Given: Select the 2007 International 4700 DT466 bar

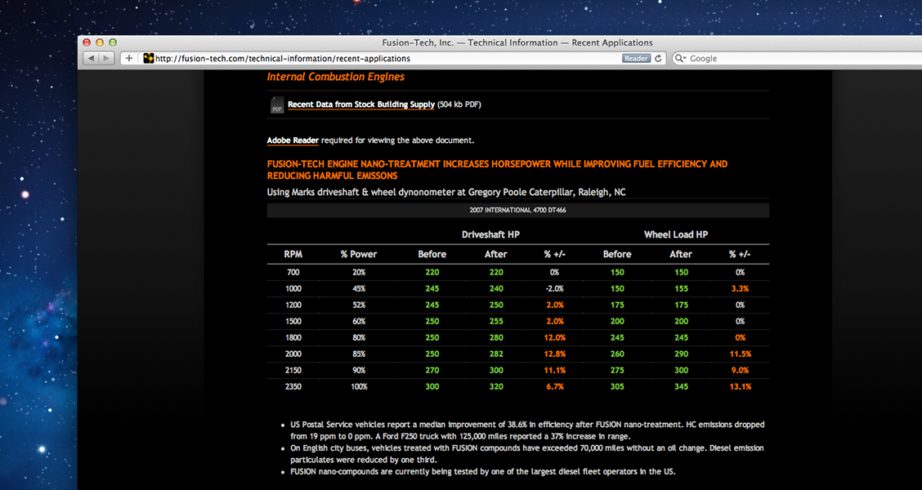Looking at the screenshot, I should (x=517, y=211).
